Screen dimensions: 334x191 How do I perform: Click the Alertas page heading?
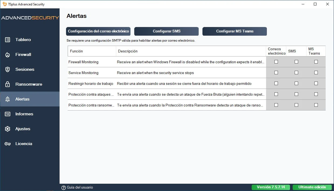pyautogui.click(x=77, y=16)
